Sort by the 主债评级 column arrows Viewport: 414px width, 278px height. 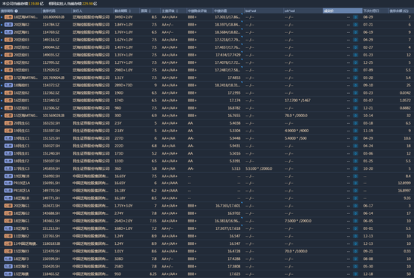click(177, 11)
